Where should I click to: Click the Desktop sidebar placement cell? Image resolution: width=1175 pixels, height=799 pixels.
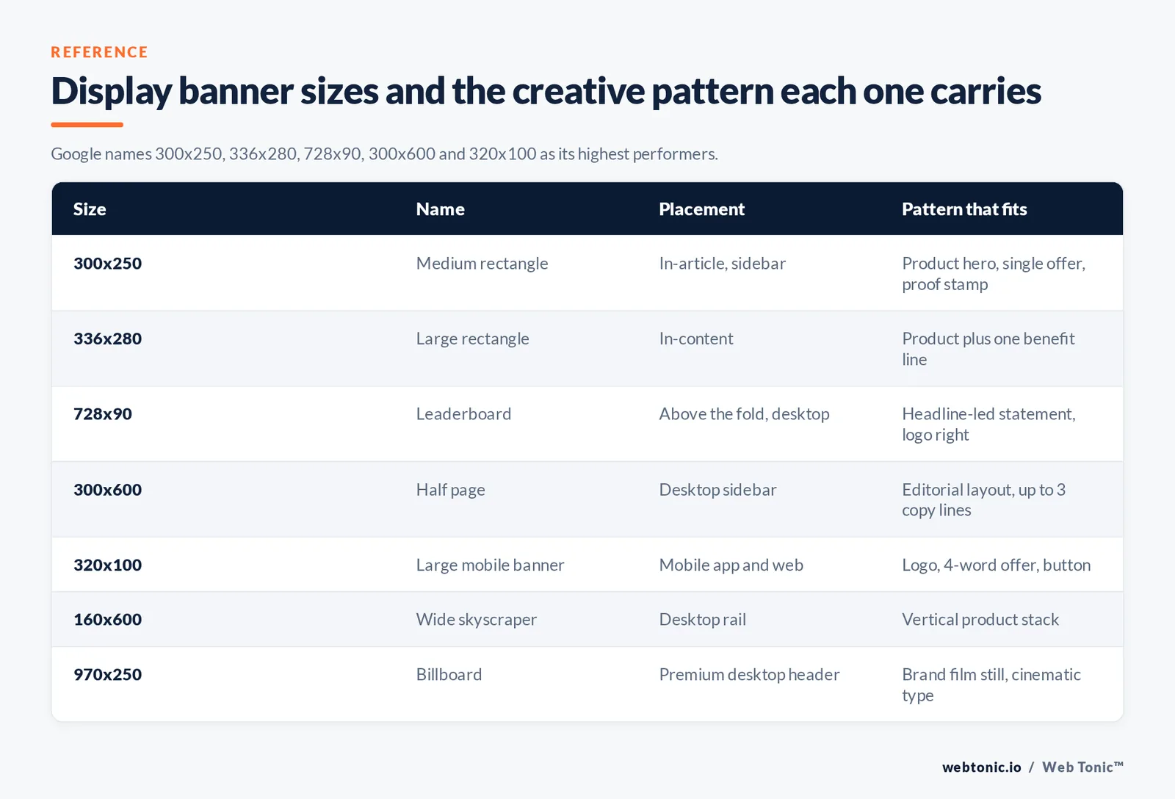click(717, 490)
